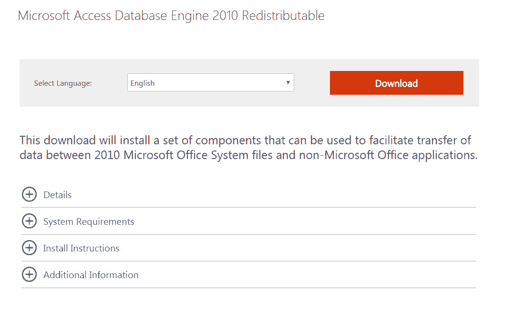
Task: Click the Select Language label text
Action: point(63,83)
